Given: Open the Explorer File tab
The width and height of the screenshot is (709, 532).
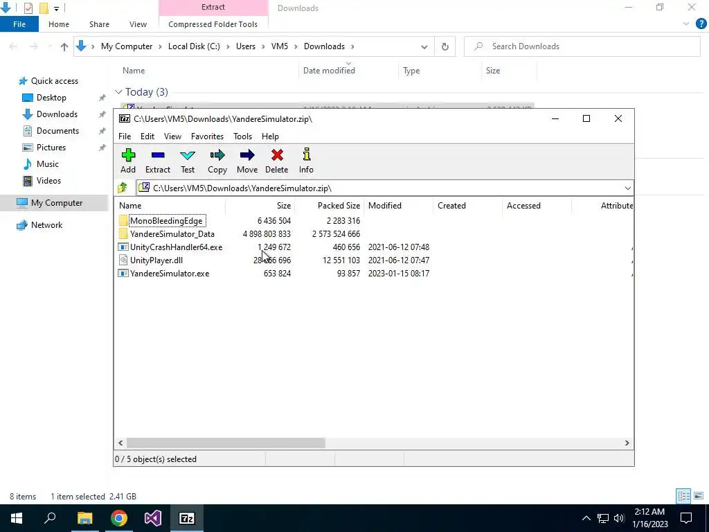Looking at the screenshot, I should pyautogui.click(x=19, y=24).
